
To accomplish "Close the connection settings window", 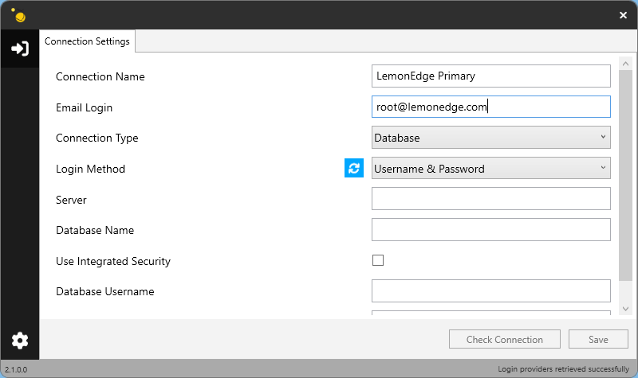I will (x=623, y=15).
